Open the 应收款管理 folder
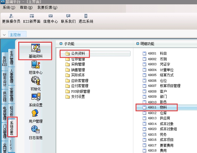This screenshot has height=153, width=197. click(x=77, y=81)
